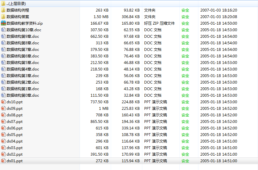Click the 数据结构第0章.doc file icon
258x170 pixels.
coord(3,95)
